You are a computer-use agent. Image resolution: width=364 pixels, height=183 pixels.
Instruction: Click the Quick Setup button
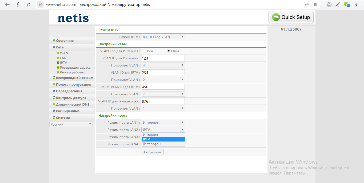[291, 17]
